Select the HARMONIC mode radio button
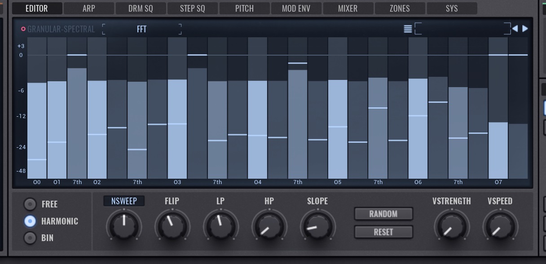Image resolution: width=546 pixels, height=264 pixels. [x=30, y=221]
